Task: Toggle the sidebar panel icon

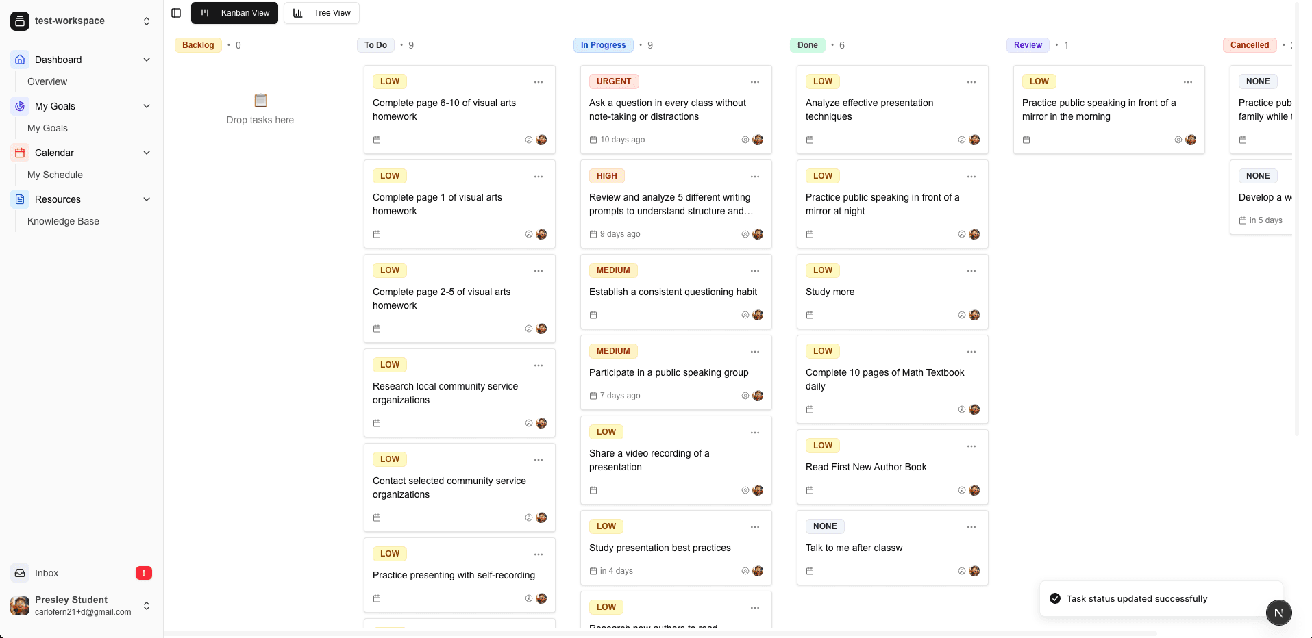Action: click(176, 13)
